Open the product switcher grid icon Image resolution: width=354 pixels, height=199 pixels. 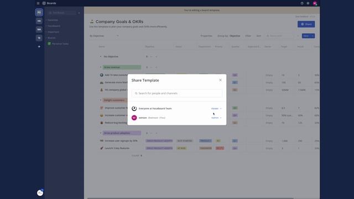38,3
